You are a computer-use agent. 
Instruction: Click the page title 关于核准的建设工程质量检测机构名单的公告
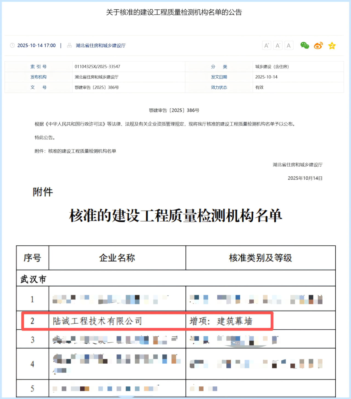tap(174, 12)
